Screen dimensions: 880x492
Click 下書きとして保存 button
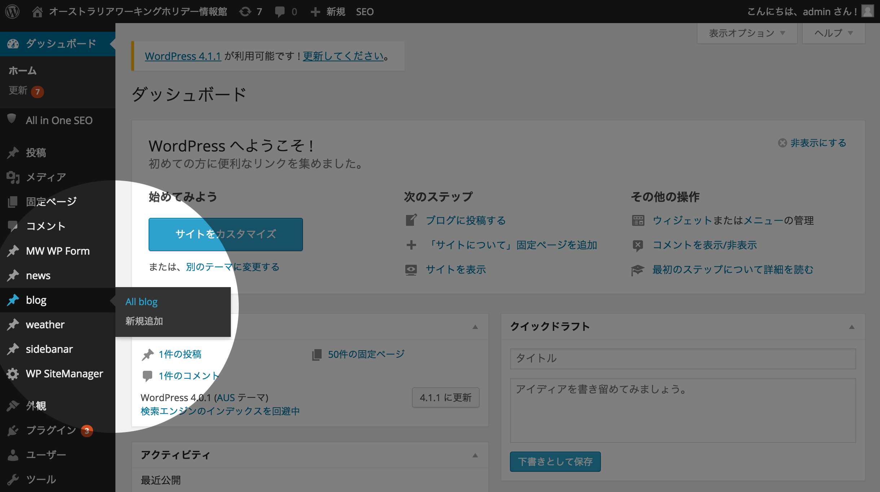coord(555,461)
